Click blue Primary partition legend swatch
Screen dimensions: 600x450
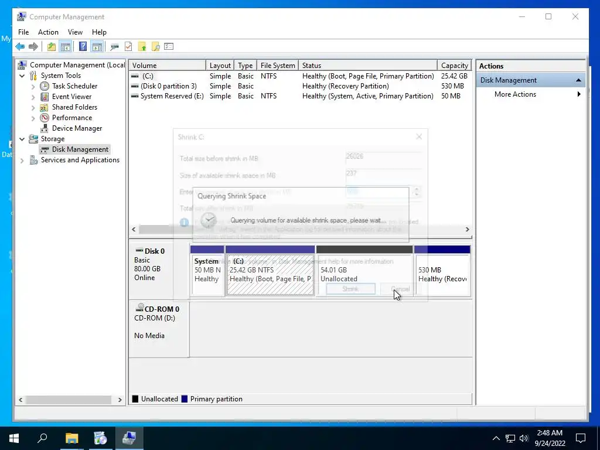click(185, 398)
